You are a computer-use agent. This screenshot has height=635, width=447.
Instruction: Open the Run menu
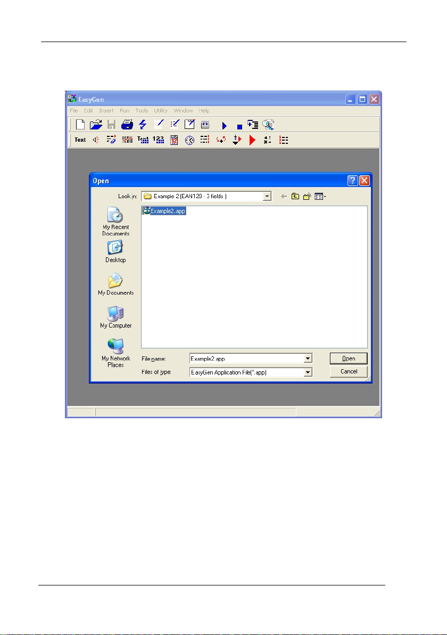click(x=125, y=111)
